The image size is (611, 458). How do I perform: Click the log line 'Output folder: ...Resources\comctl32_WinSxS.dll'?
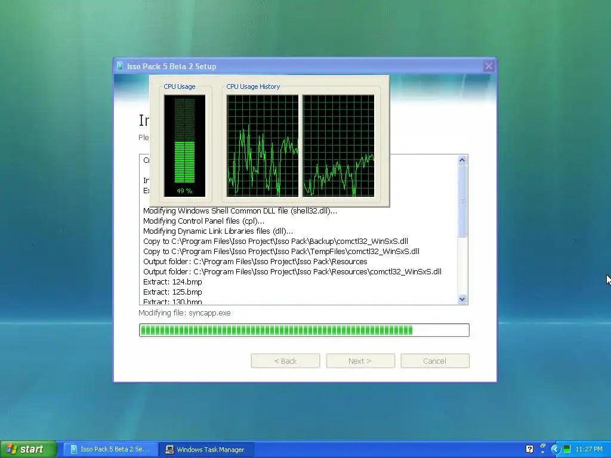(x=292, y=271)
